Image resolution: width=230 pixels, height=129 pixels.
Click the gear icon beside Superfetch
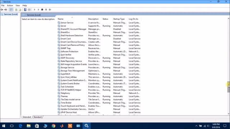(59, 74)
